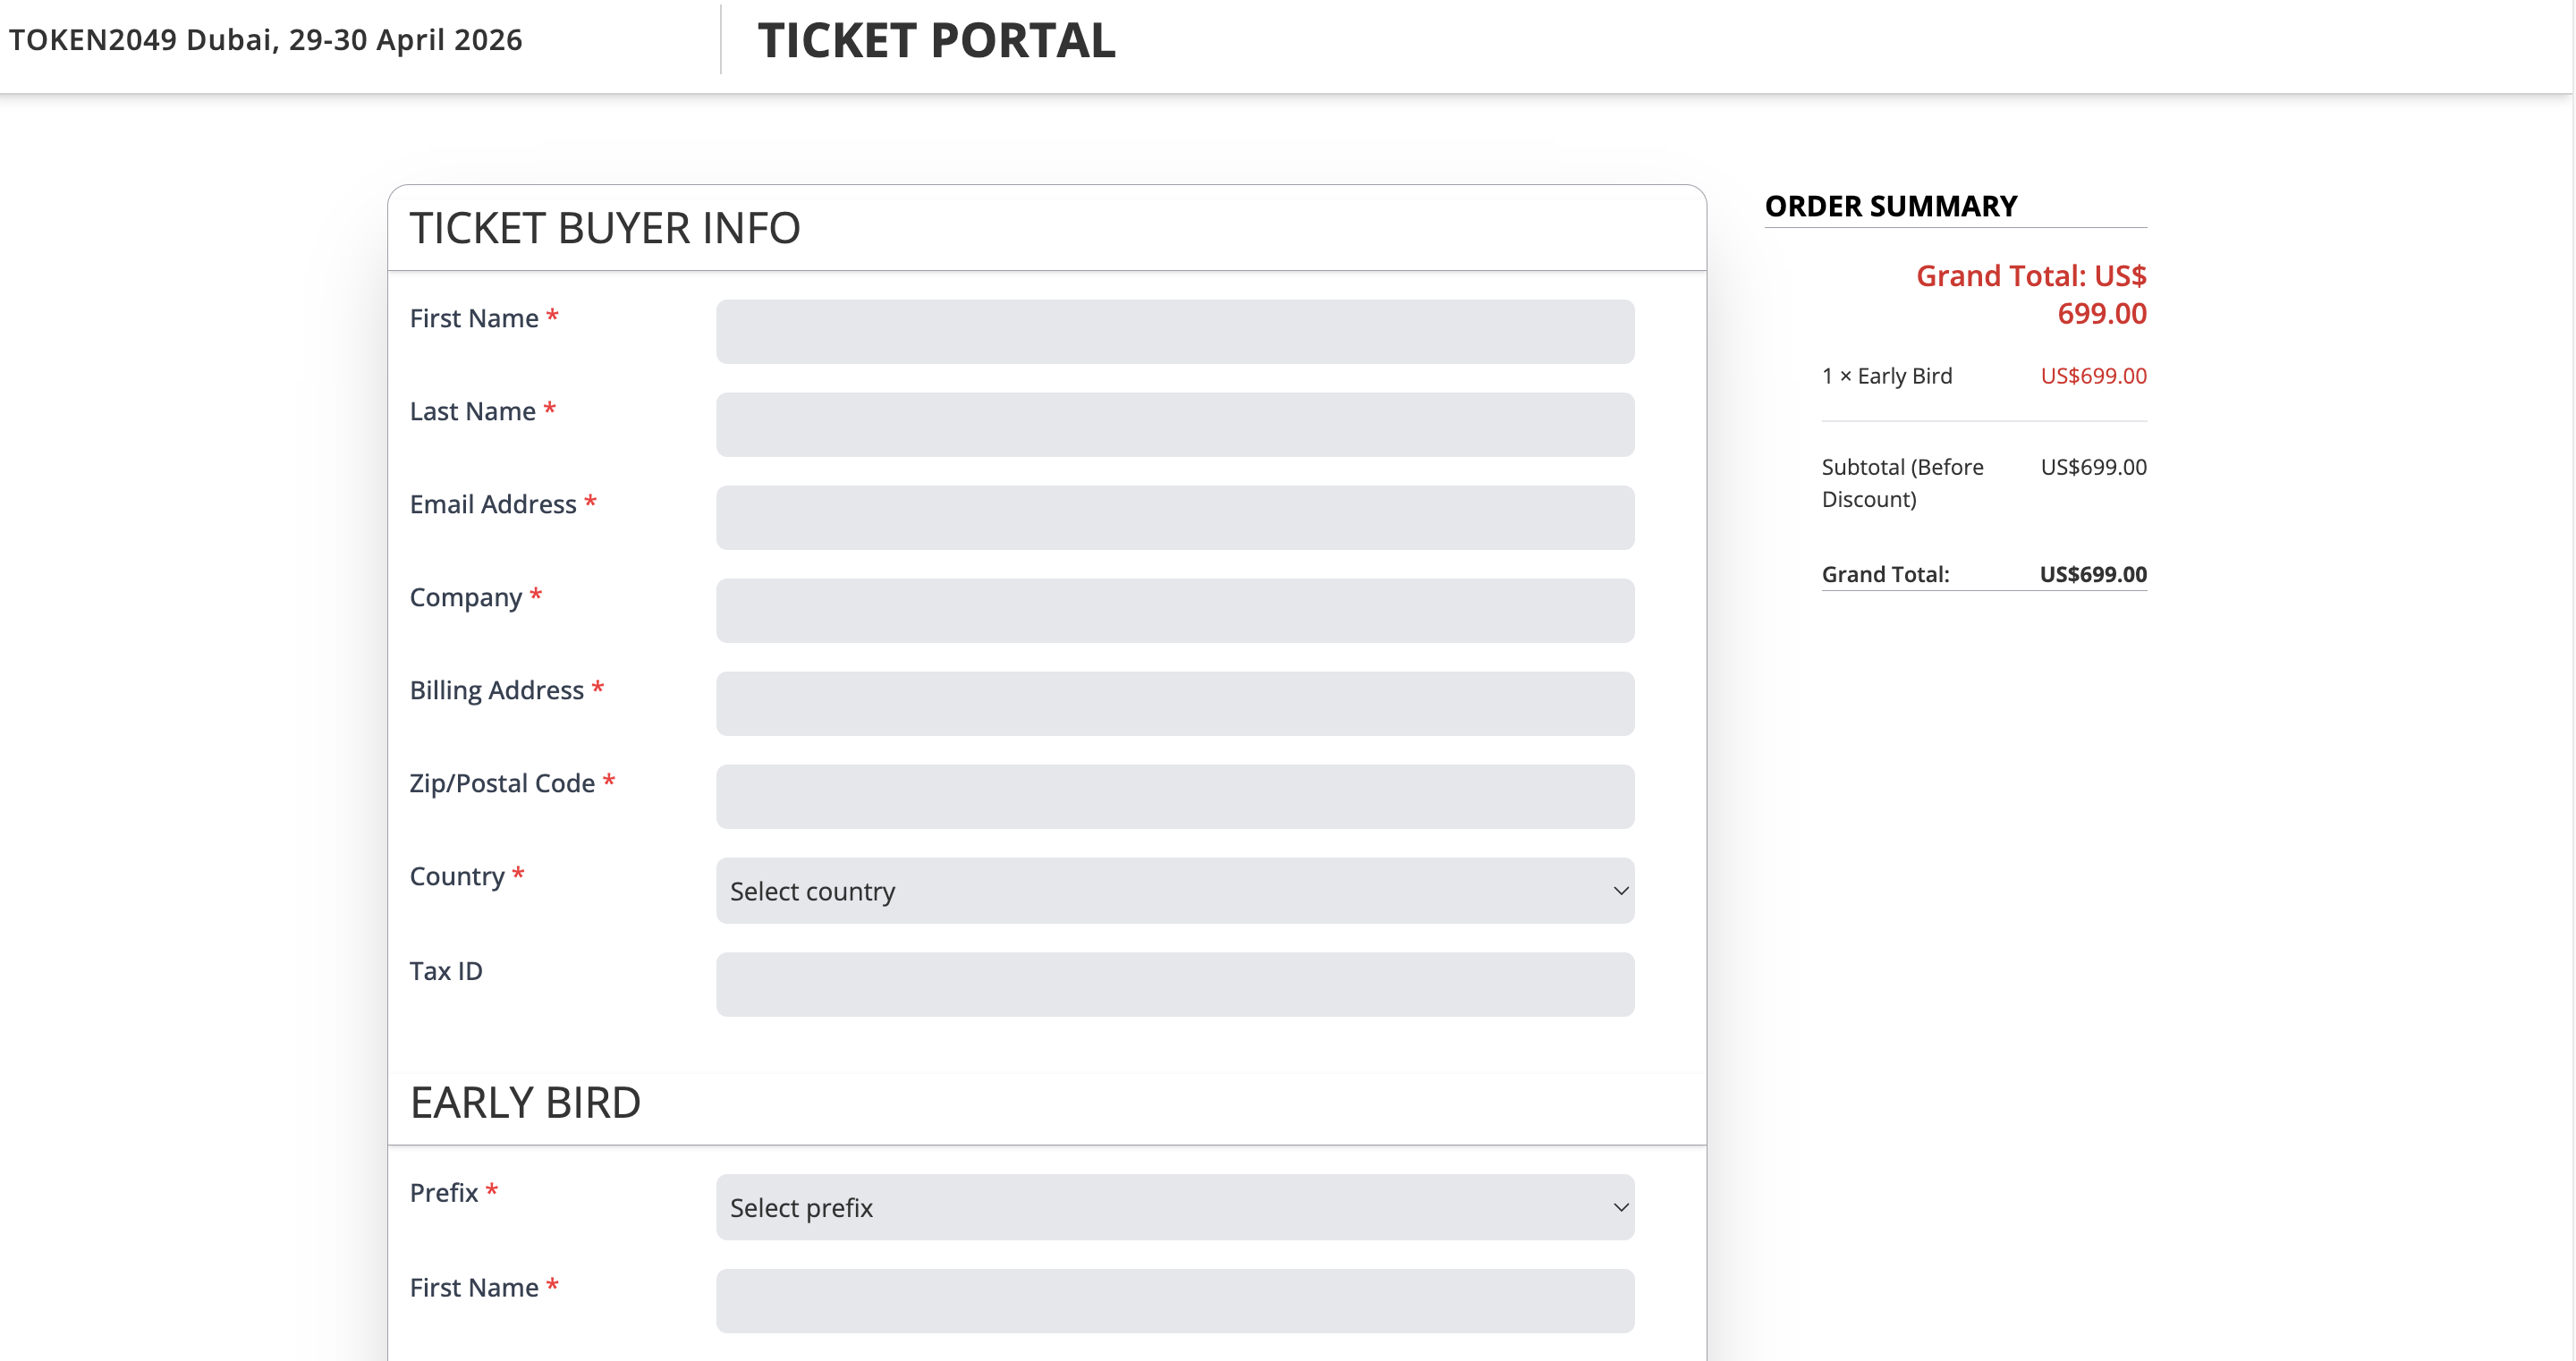2576x1361 pixels.
Task: Click the Subtotal (Before Discount) row
Action: [x=1902, y=482]
